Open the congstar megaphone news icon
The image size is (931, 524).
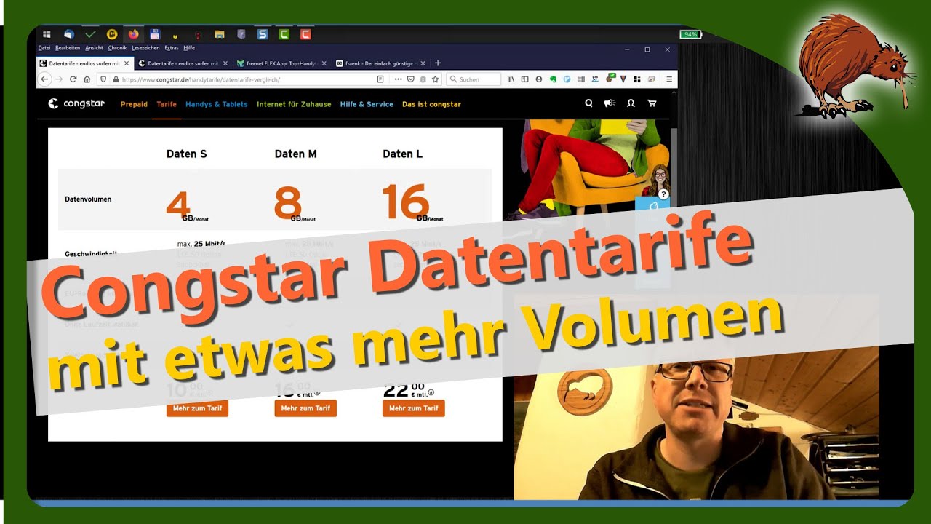click(610, 104)
